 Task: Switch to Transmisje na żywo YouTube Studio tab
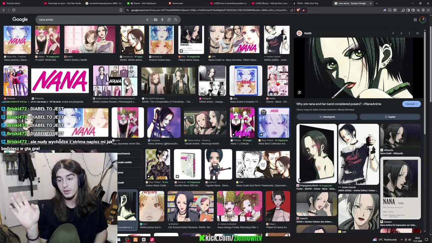[x=62, y=3]
